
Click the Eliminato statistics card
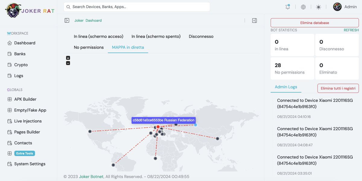click(x=337, y=68)
